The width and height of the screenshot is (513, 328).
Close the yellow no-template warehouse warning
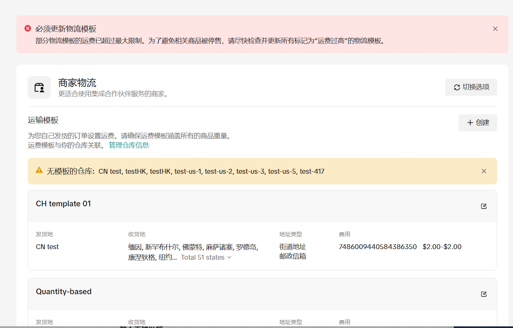(x=484, y=171)
